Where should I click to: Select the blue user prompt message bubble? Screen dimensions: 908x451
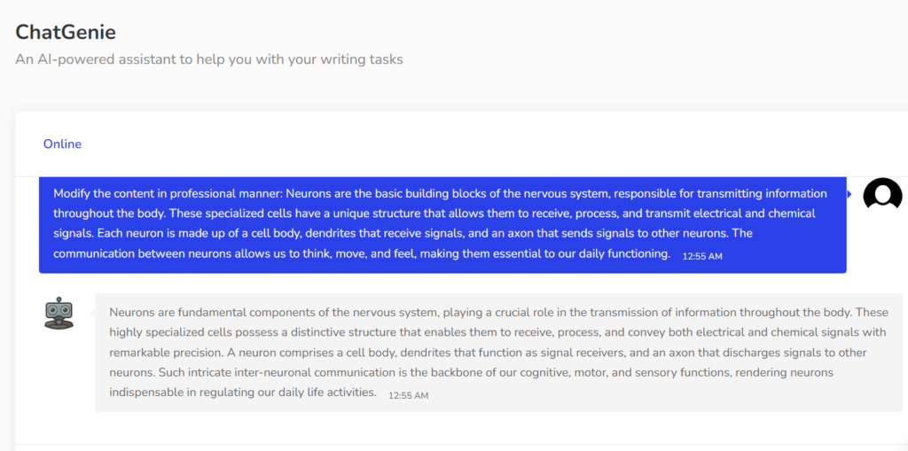(x=442, y=224)
